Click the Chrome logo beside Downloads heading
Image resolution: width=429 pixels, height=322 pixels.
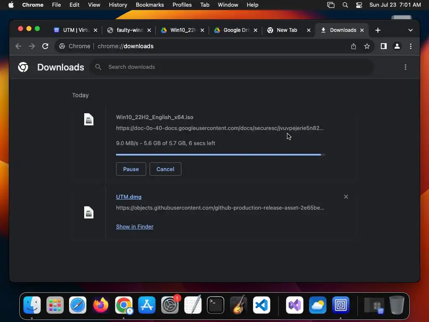(23, 67)
